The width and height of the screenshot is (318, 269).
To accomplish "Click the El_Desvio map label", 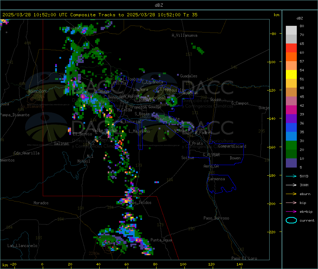I will pyautogui.click(x=82, y=134).
